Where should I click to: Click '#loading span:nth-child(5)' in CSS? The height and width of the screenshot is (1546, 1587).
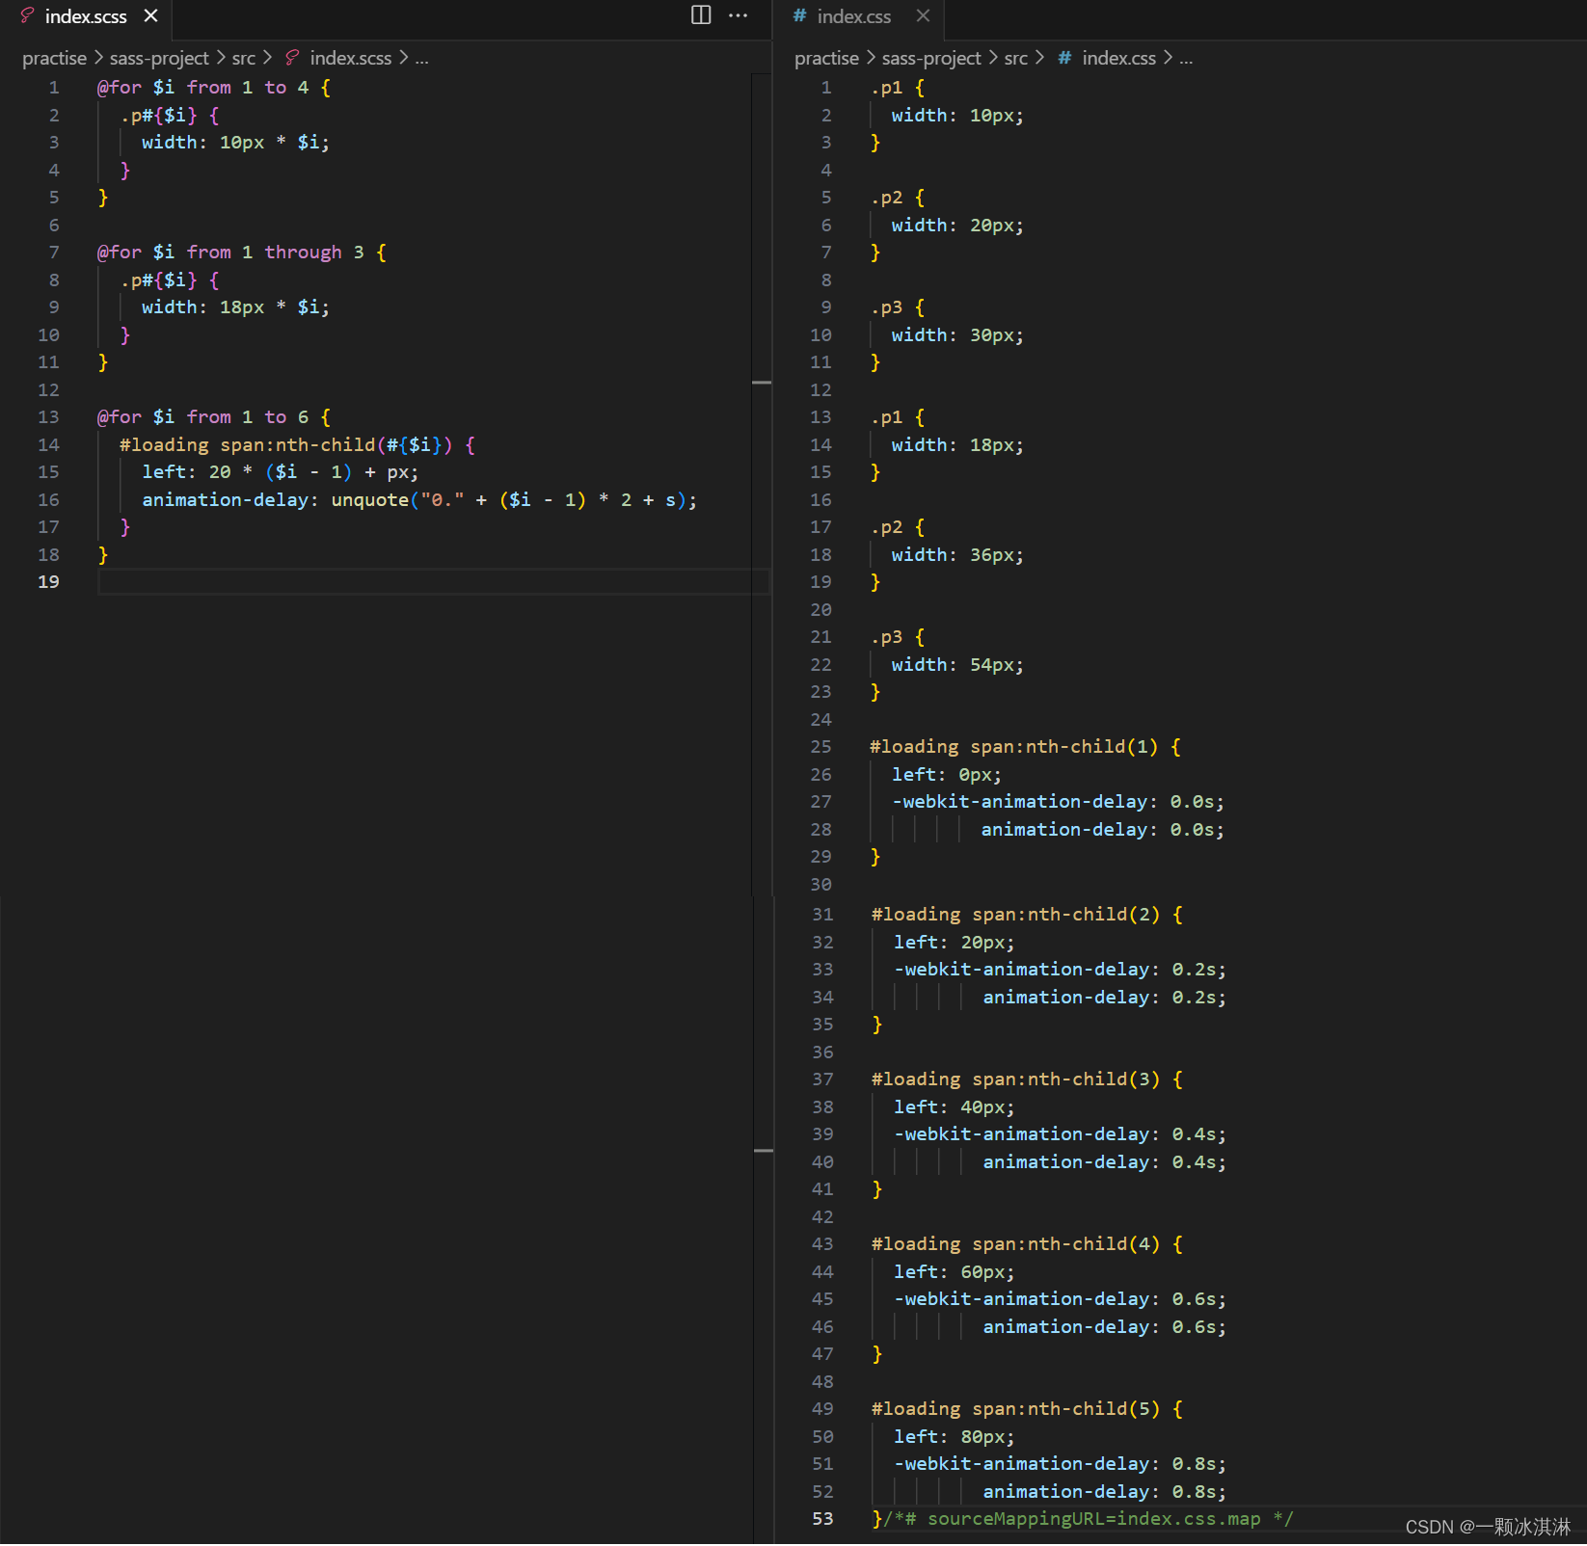point(1016,1409)
